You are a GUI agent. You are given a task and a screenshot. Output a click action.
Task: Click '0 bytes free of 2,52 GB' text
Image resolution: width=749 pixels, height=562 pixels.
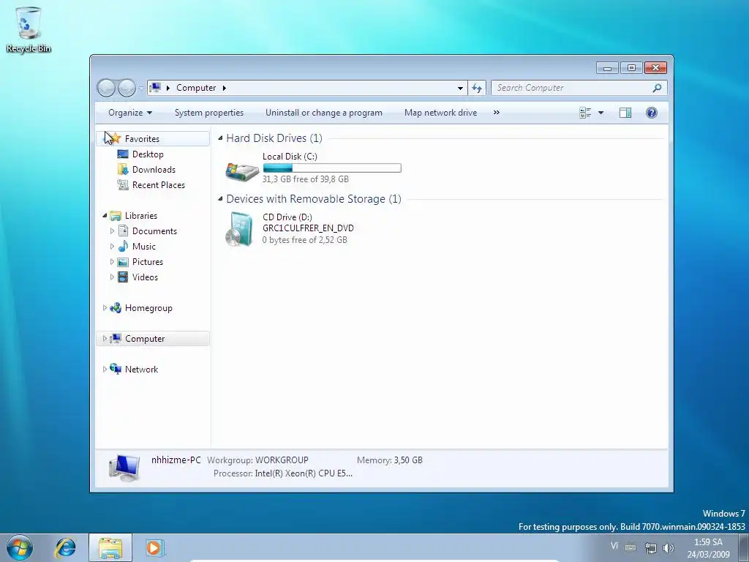coord(304,240)
